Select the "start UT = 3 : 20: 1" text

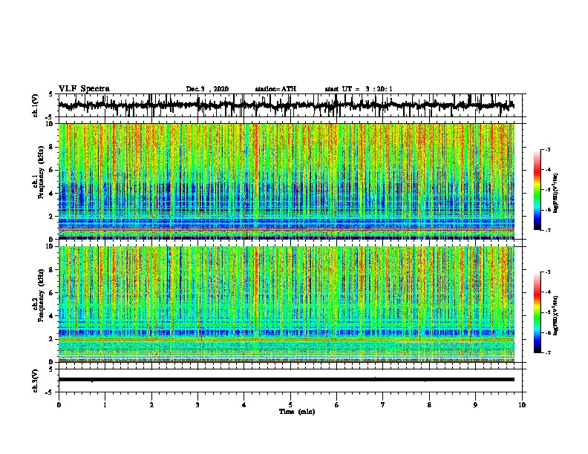[x=359, y=89]
